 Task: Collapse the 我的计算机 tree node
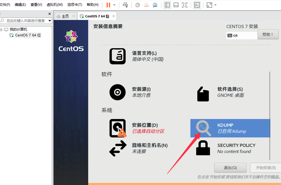click(x=1, y=29)
